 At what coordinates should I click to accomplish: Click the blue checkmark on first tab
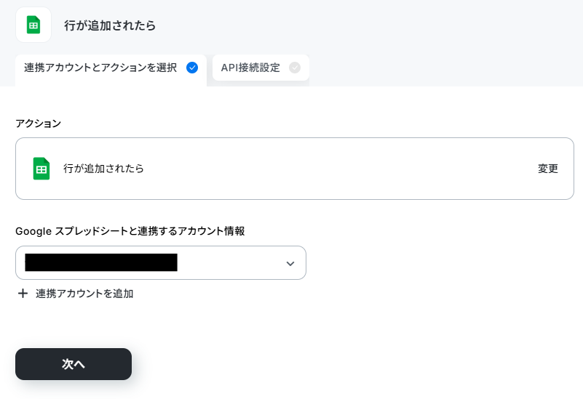click(192, 68)
